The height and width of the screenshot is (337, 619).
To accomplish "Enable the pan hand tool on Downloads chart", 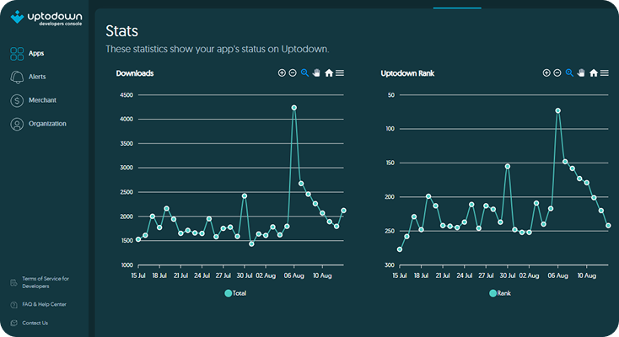I will point(317,73).
